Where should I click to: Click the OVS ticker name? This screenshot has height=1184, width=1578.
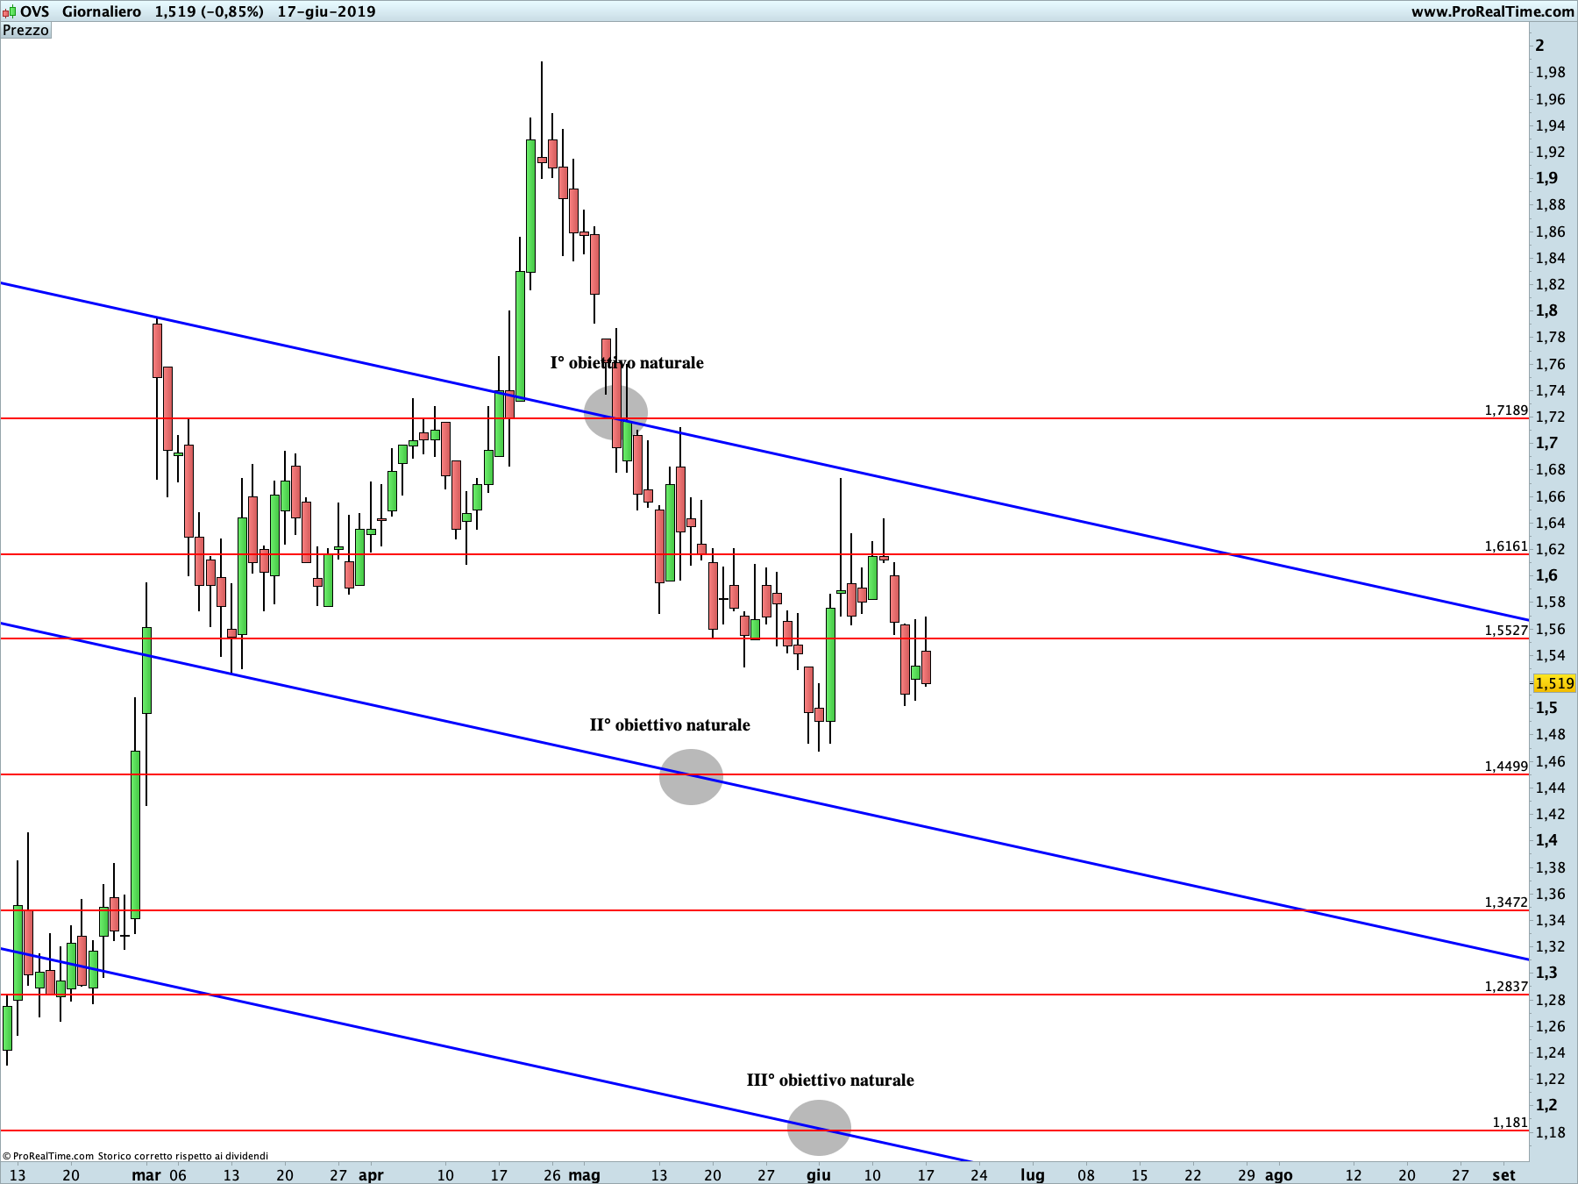tap(35, 11)
